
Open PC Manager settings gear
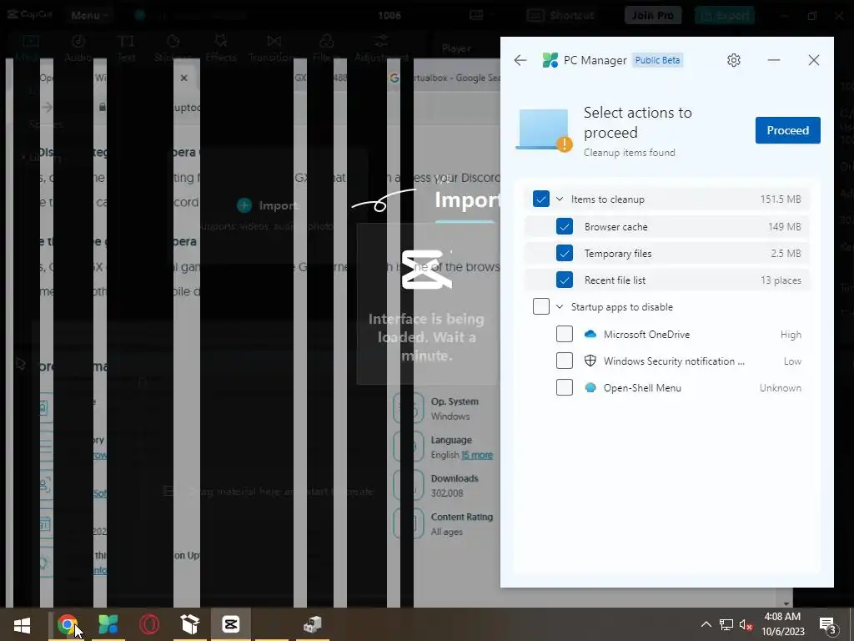pyautogui.click(x=734, y=60)
